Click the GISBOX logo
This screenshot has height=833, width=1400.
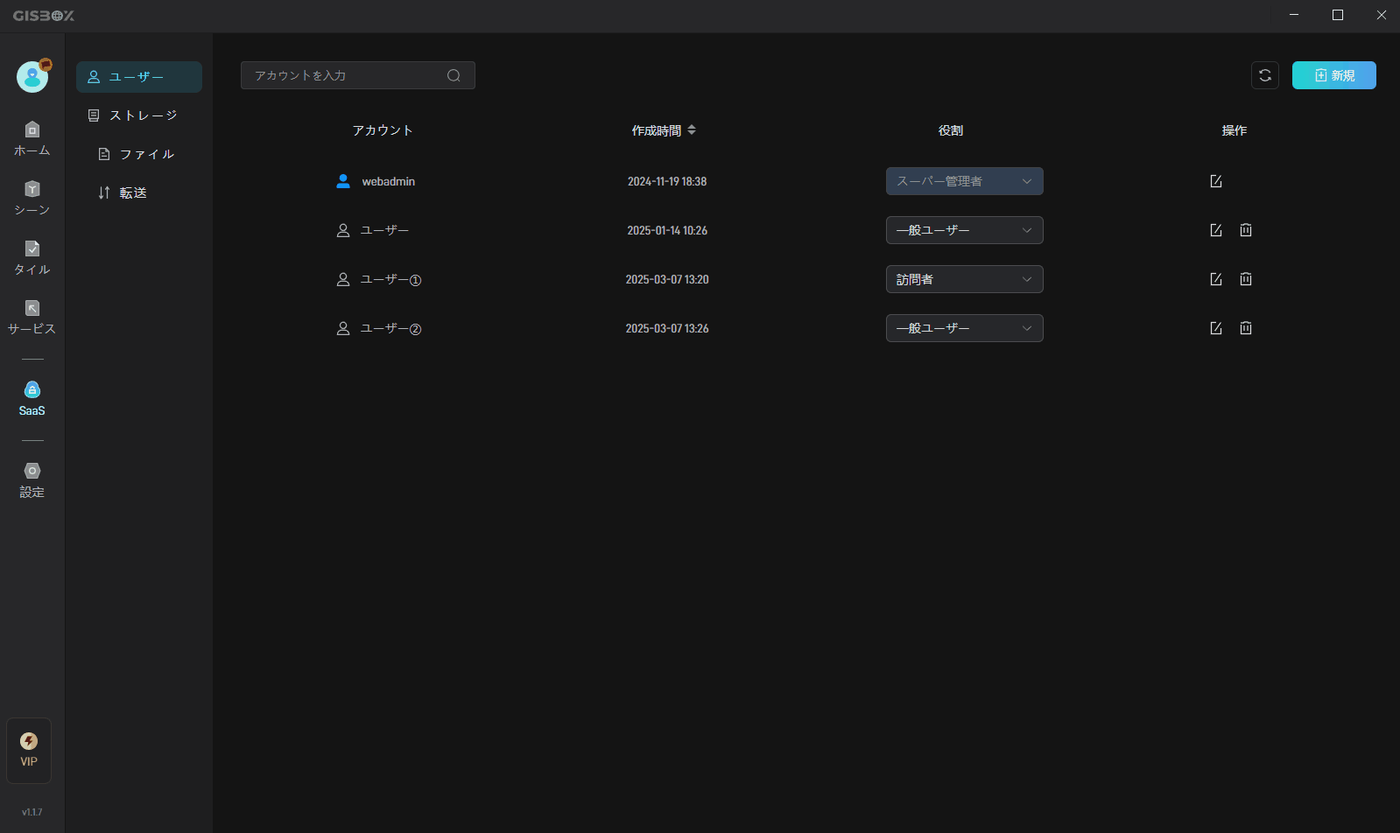click(x=44, y=16)
